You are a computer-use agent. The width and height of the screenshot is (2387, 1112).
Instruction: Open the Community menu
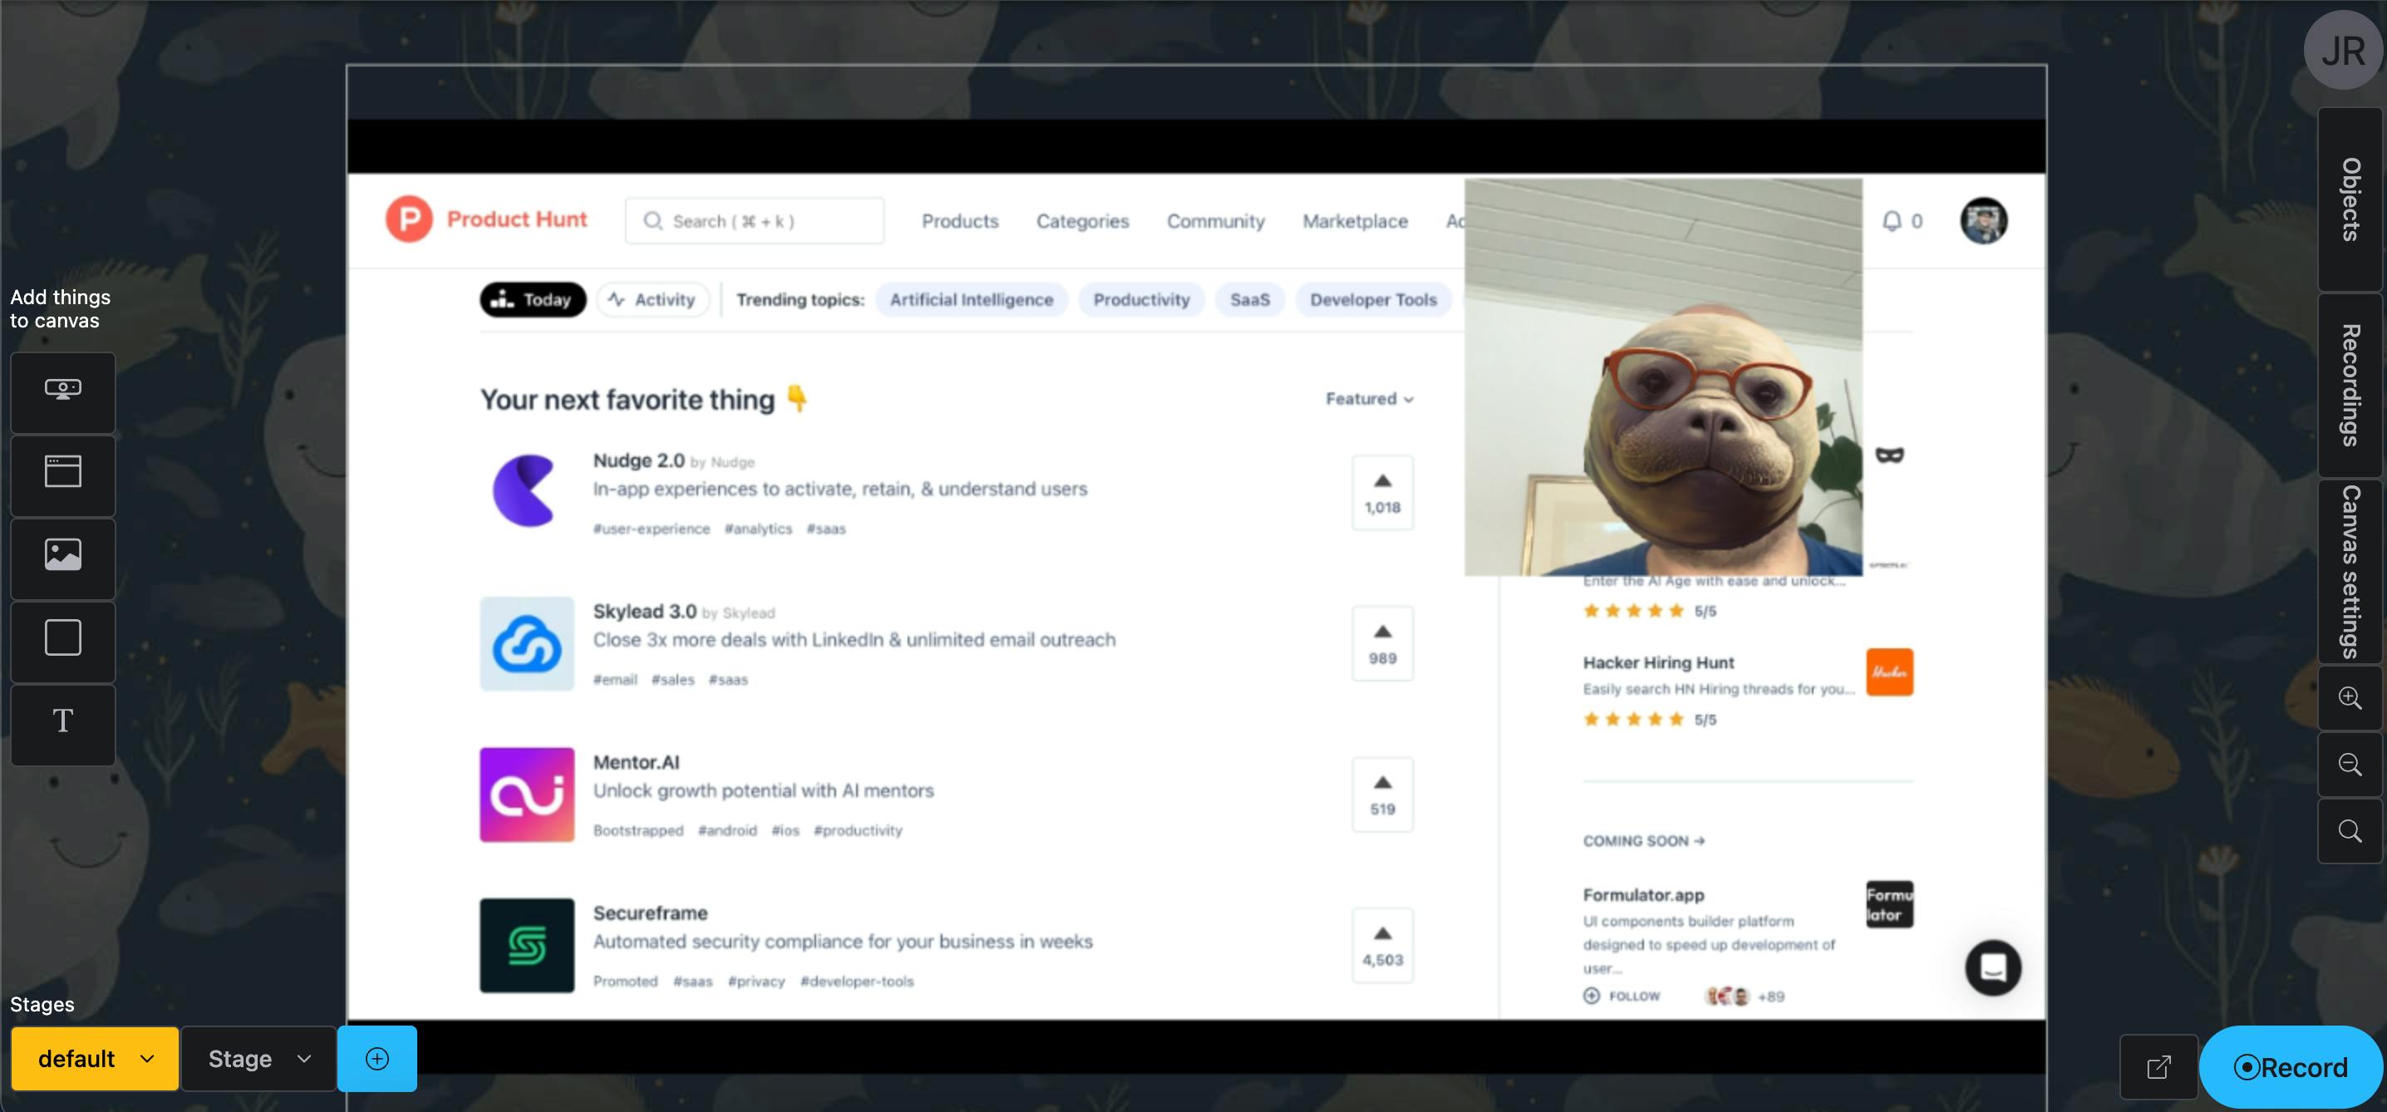[1216, 221]
